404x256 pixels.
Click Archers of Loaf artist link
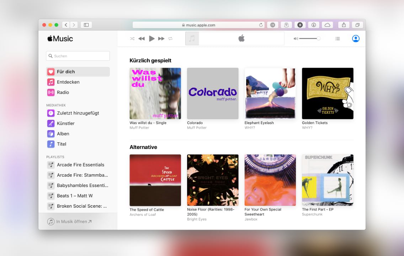click(143, 214)
